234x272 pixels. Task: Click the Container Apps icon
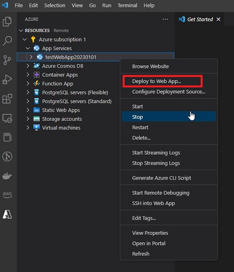click(x=36, y=75)
